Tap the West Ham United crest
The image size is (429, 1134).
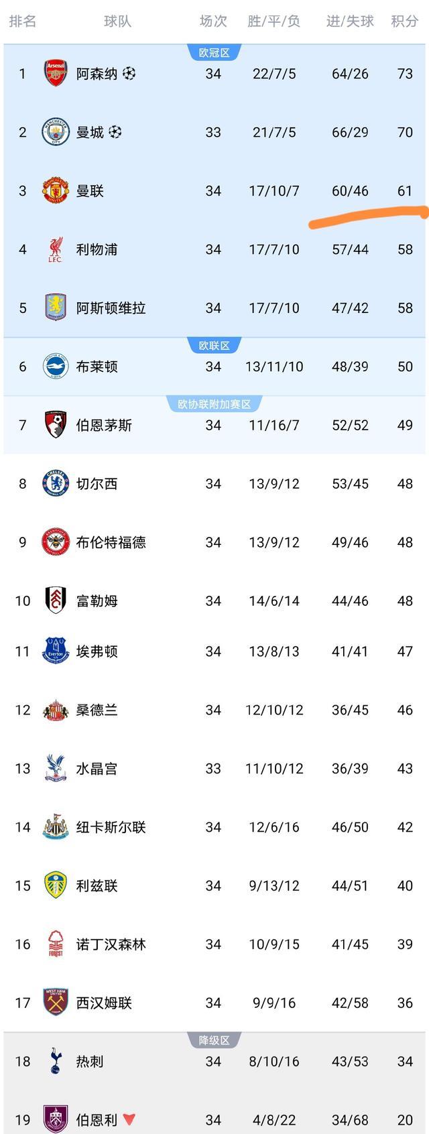click(56, 1003)
